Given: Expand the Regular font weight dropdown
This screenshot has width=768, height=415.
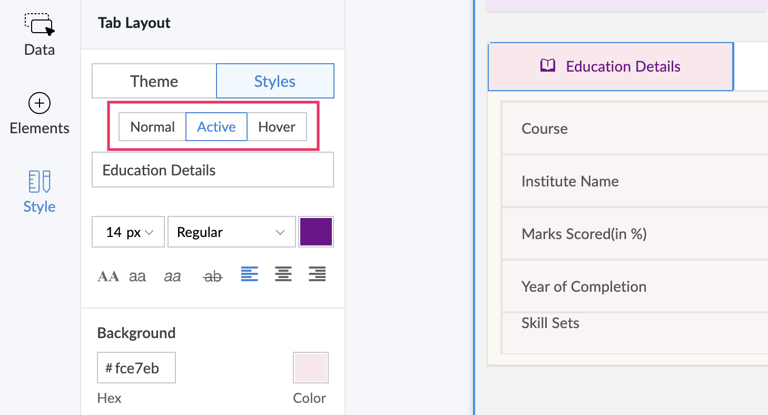Looking at the screenshot, I should [x=231, y=232].
